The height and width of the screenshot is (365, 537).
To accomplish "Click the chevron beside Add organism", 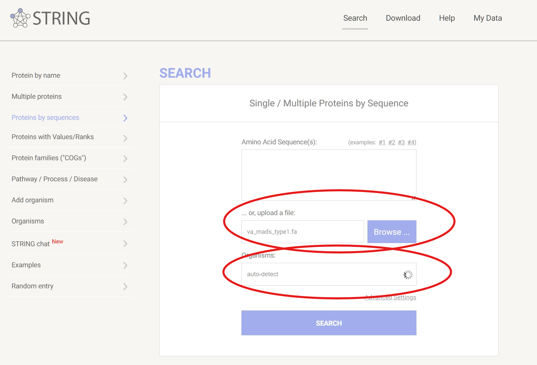I will click(125, 201).
